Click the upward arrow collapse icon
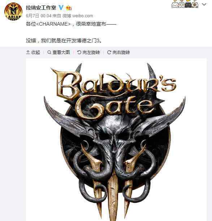 (28, 52)
